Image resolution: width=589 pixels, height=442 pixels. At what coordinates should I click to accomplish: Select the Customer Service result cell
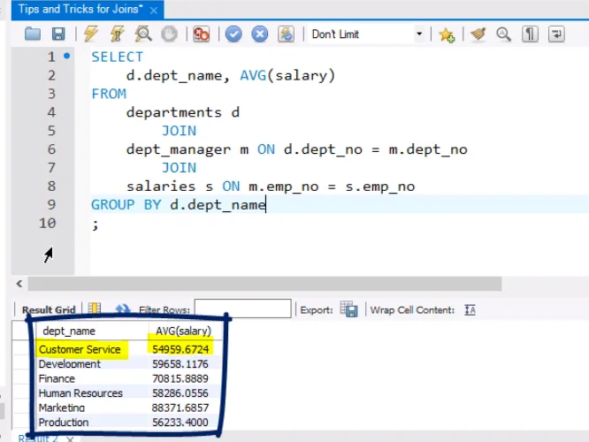[x=80, y=349]
